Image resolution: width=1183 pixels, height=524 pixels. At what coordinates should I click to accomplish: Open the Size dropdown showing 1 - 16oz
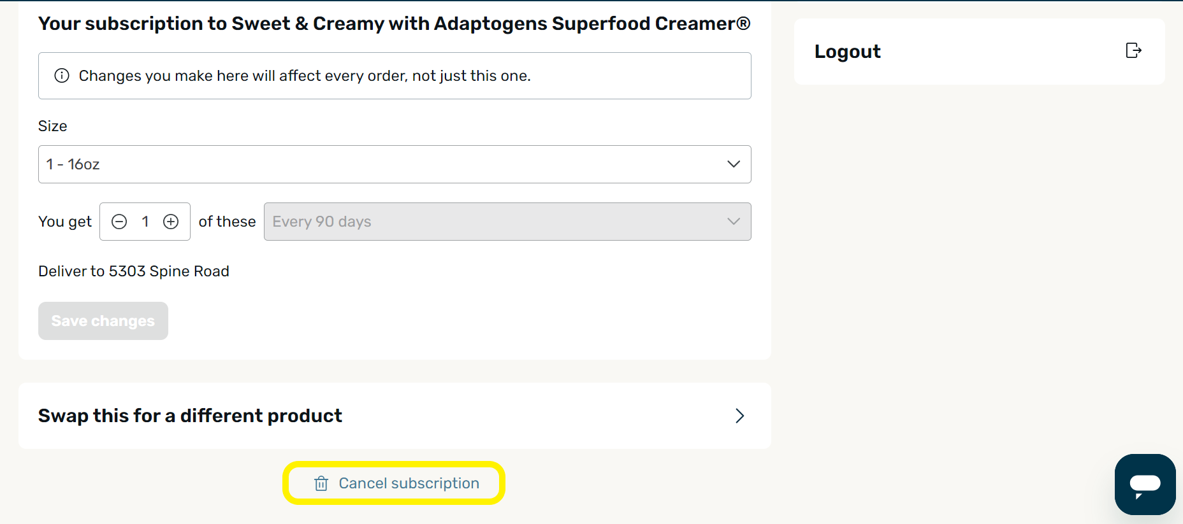[395, 164]
